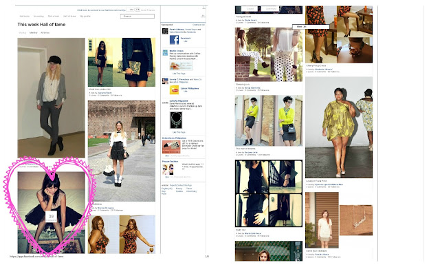440x267 pixels.
Task: Open the Chat bar
Action: pos(311,27)
